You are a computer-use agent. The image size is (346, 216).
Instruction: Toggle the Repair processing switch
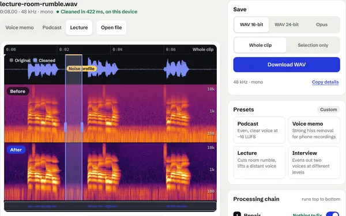point(332,214)
